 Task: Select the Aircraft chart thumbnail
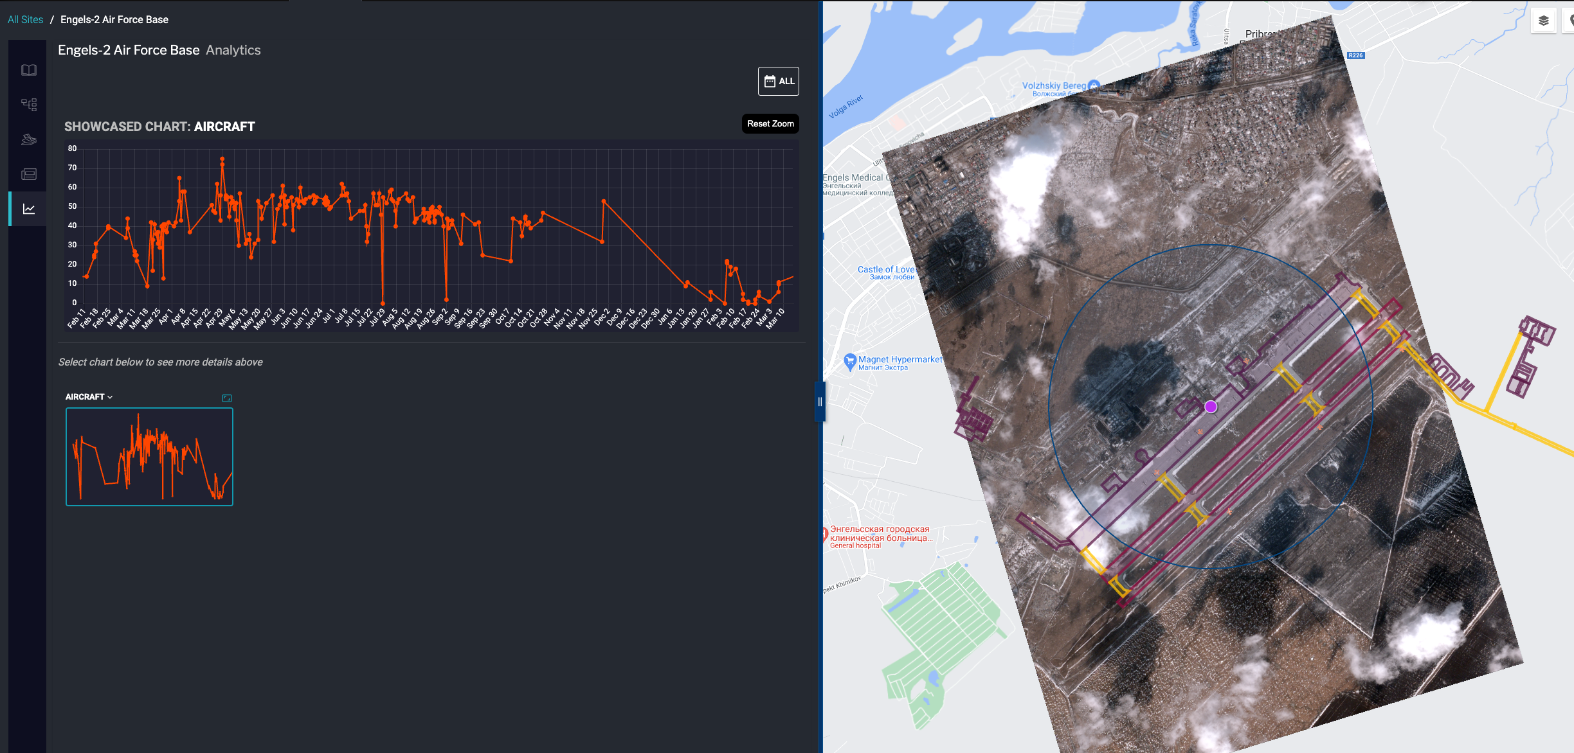(x=149, y=457)
